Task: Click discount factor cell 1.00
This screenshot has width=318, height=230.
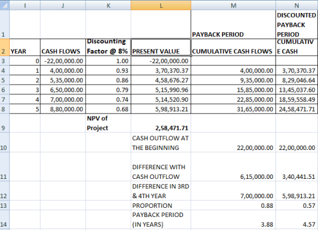Action: click(x=108, y=61)
